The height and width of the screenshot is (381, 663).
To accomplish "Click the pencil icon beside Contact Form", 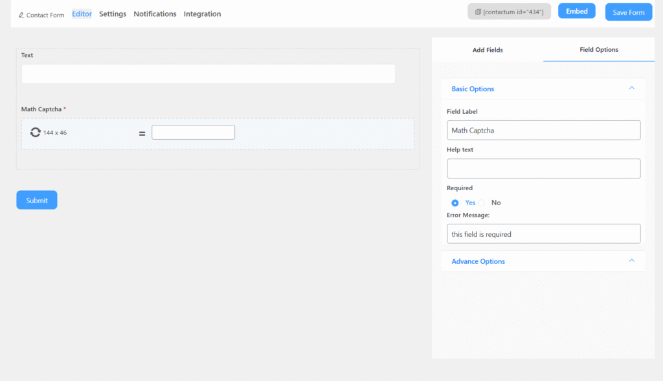I will click(x=21, y=15).
